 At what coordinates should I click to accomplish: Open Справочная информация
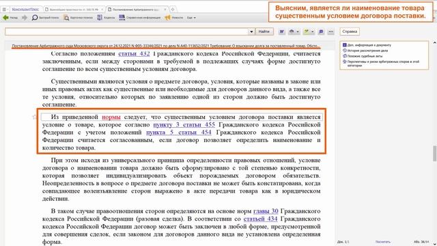click(x=139, y=18)
